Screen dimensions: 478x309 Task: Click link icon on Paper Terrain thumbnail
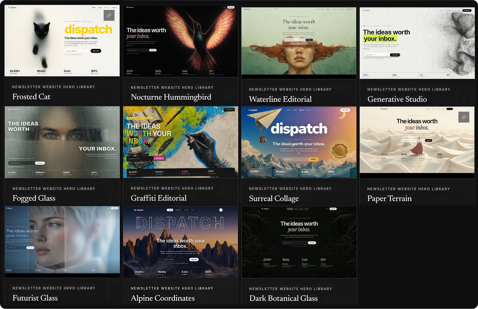click(464, 117)
